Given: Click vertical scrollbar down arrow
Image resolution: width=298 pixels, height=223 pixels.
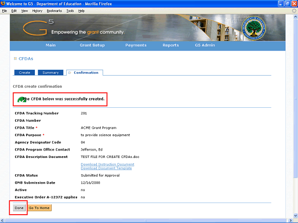Looking at the screenshot, I should point(296,216).
